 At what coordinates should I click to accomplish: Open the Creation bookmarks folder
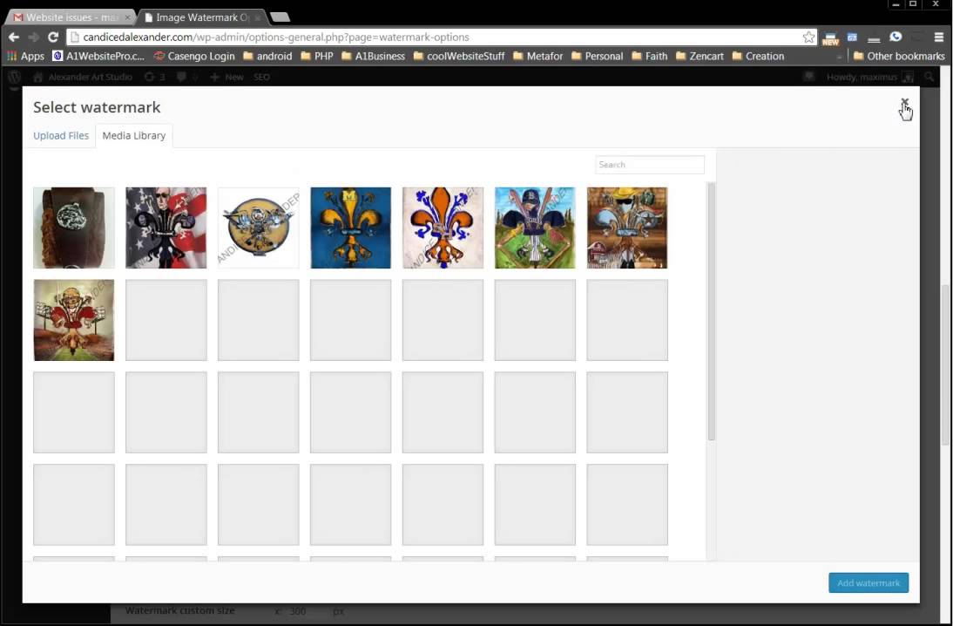click(758, 56)
